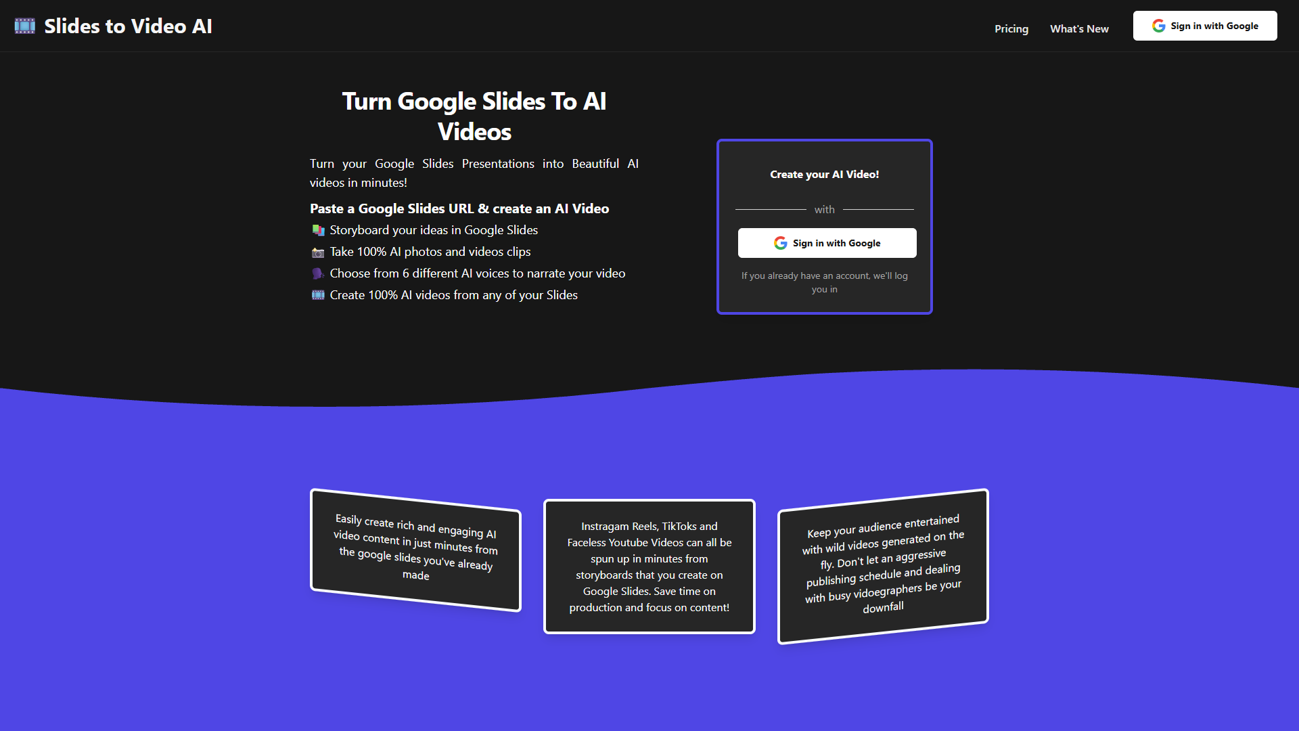Screen dimensions: 1299x731
Task: Click the film strip logo icon in header
Action: pyautogui.click(x=25, y=26)
